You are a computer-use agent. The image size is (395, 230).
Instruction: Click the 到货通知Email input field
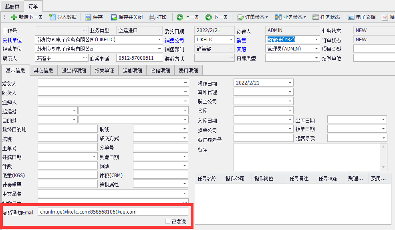click(x=113, y=212)
